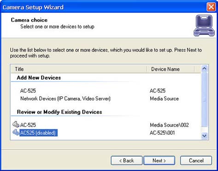
Task: Click AC-525\001 device name cell
Action: coord(162,133)
